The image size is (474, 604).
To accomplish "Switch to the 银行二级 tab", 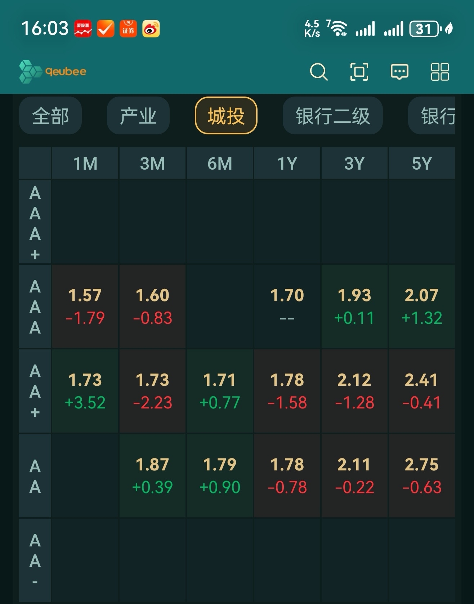I will point(332,116).
